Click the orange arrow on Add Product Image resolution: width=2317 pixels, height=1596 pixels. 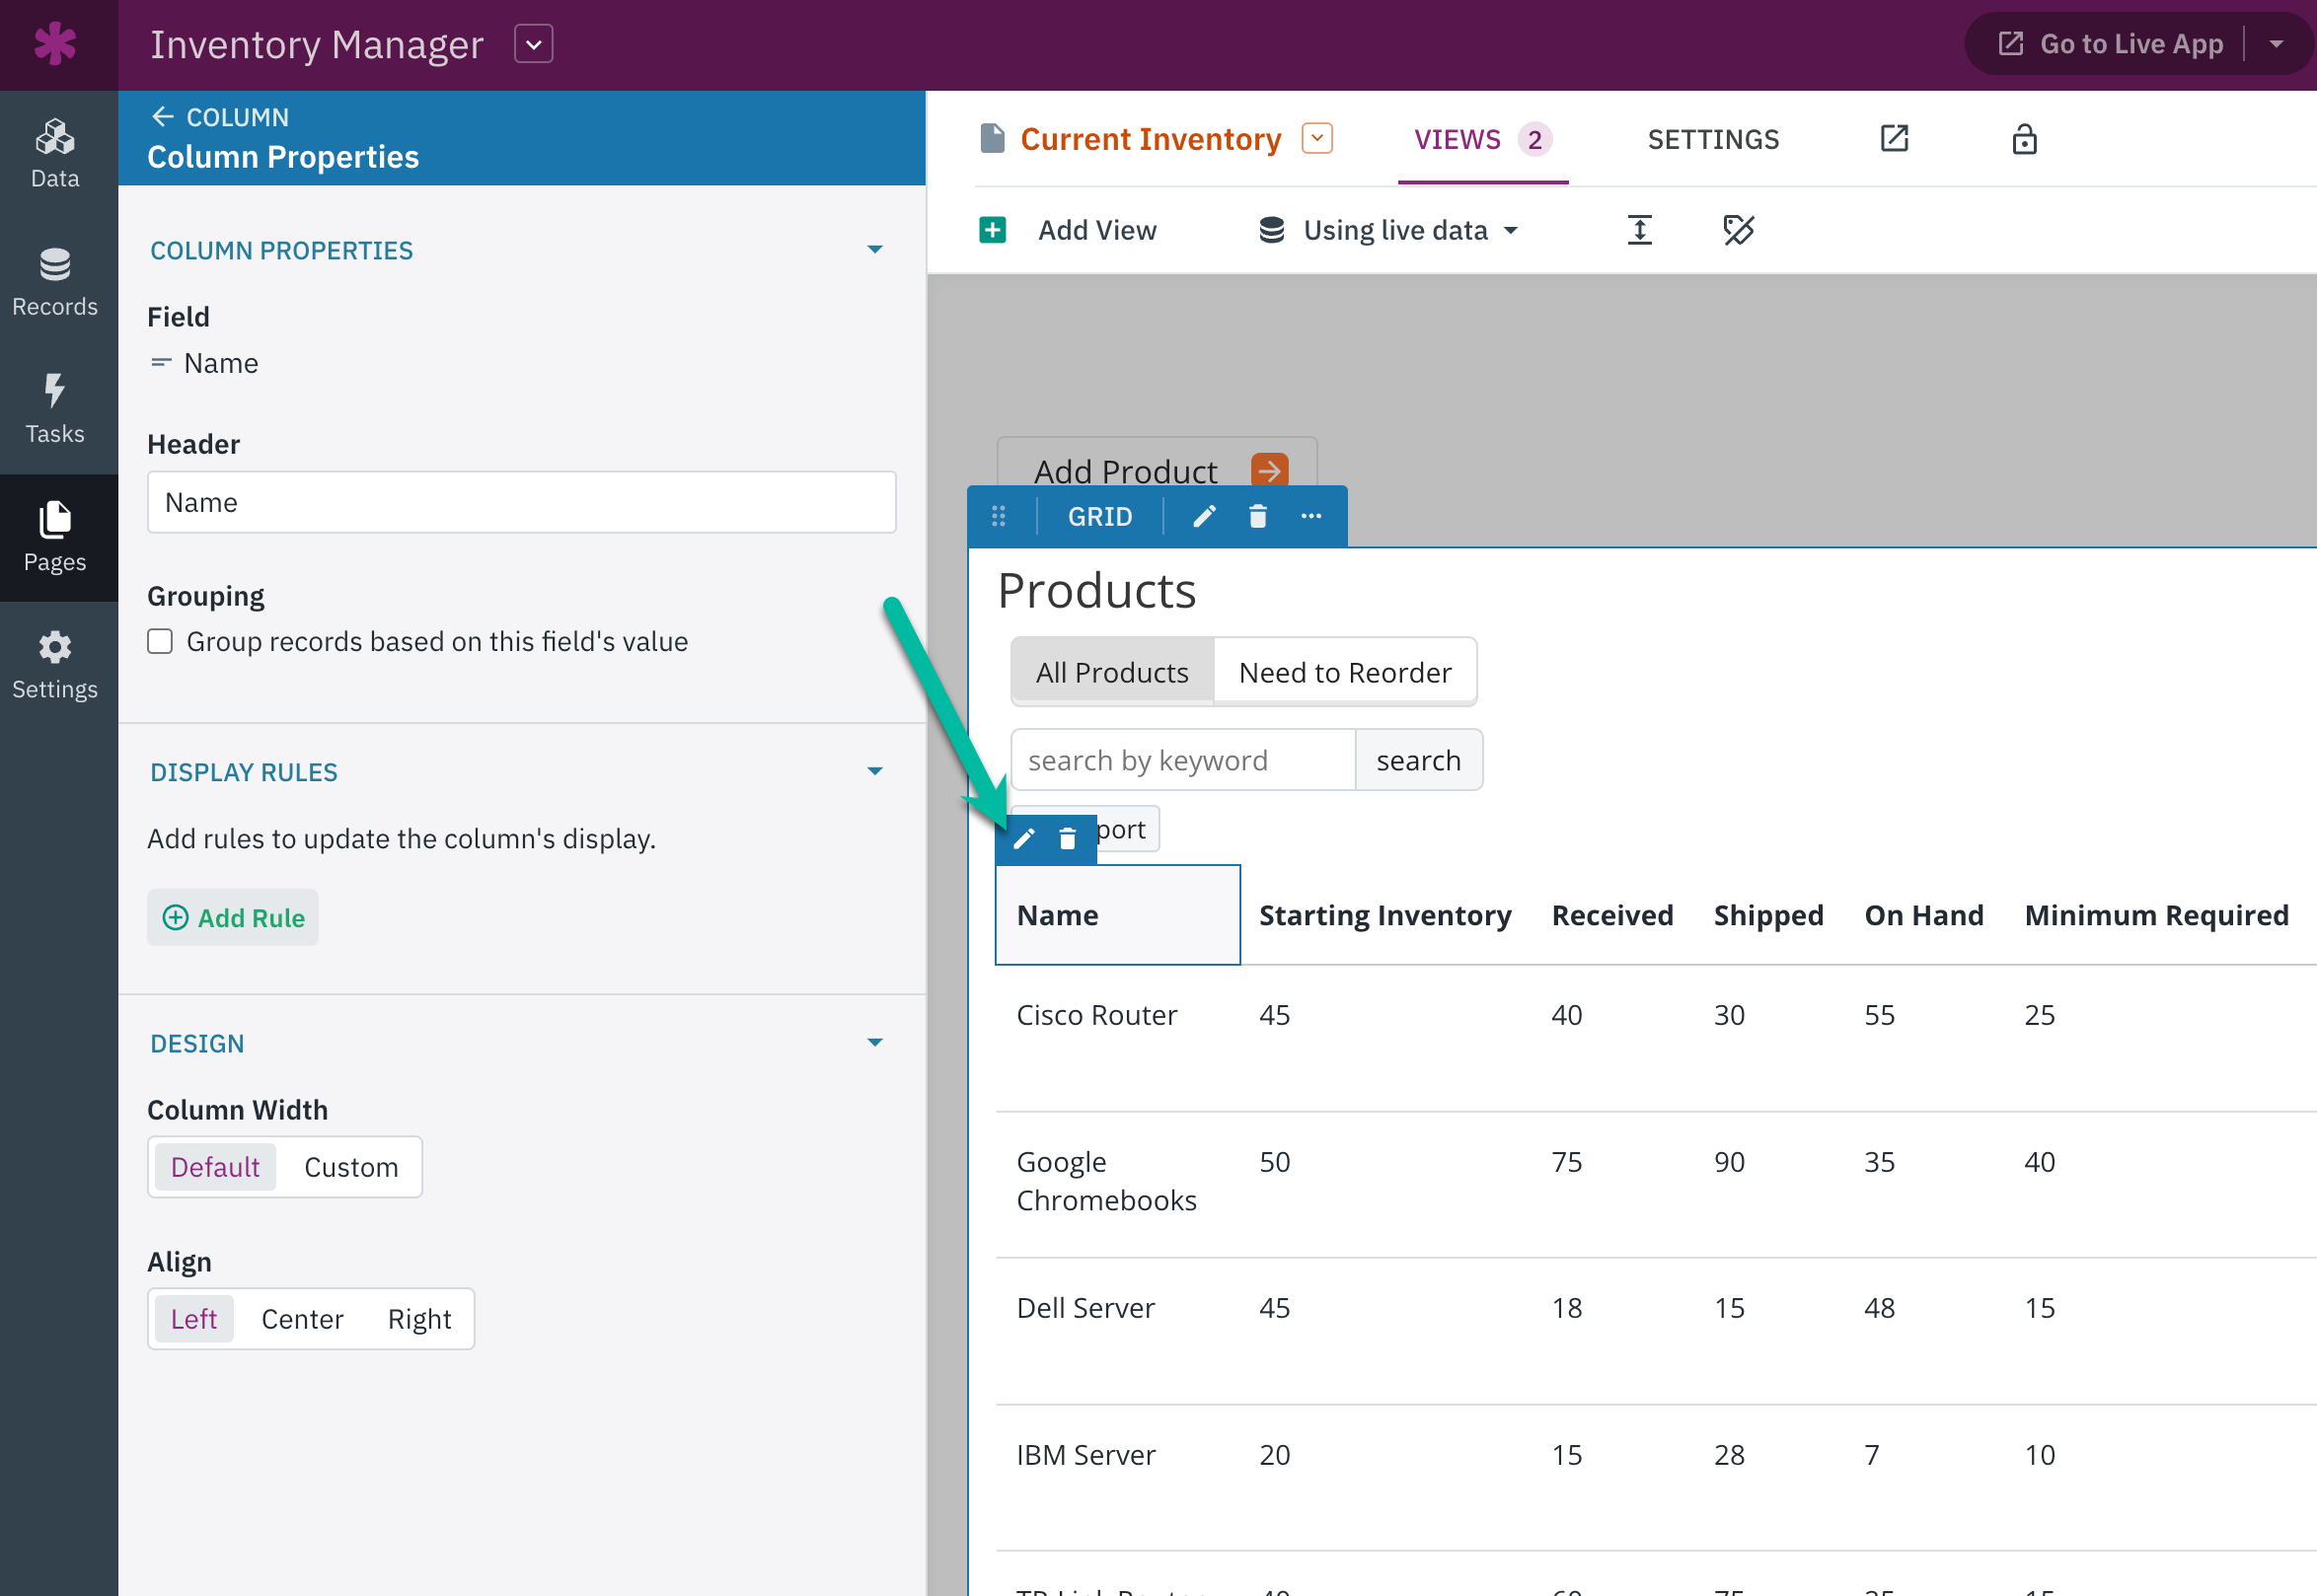click(x=1269, y=469)
